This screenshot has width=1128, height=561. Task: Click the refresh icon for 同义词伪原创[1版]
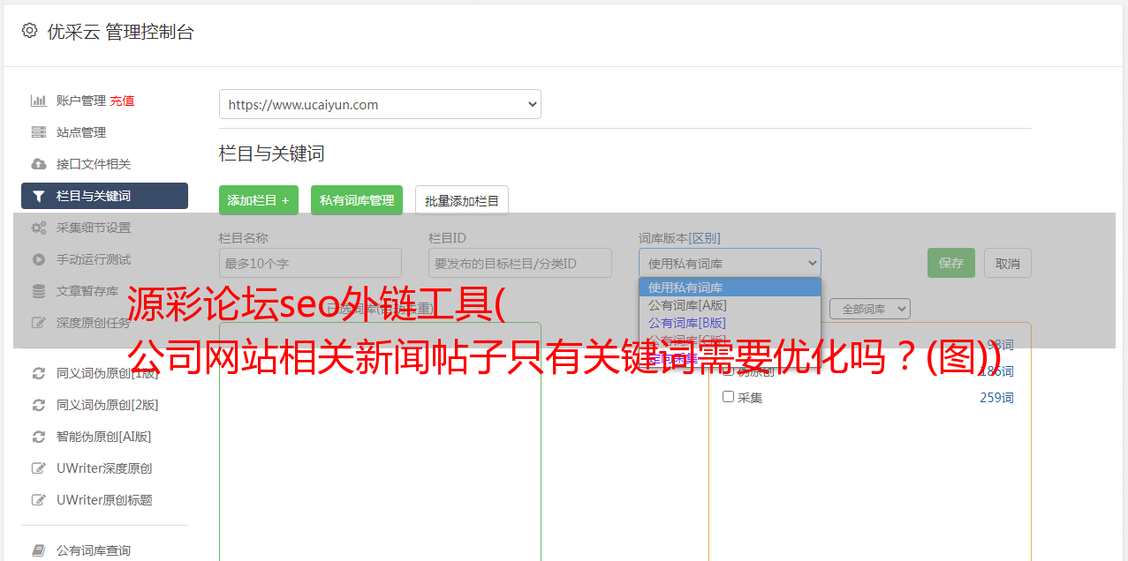tap(38, 373)
